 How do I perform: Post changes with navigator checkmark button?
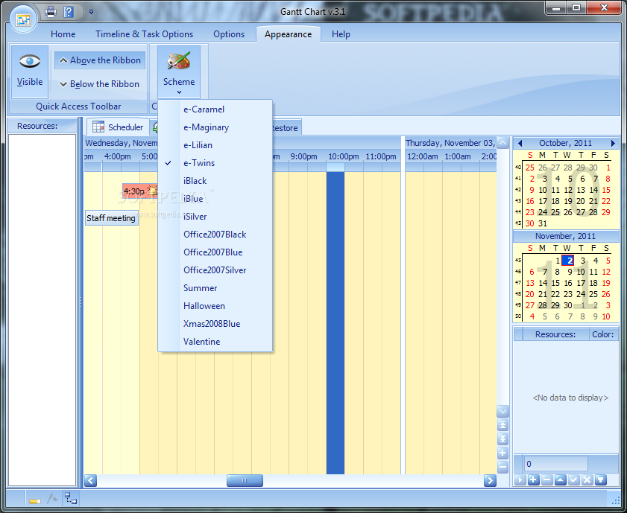click(574, 479)
